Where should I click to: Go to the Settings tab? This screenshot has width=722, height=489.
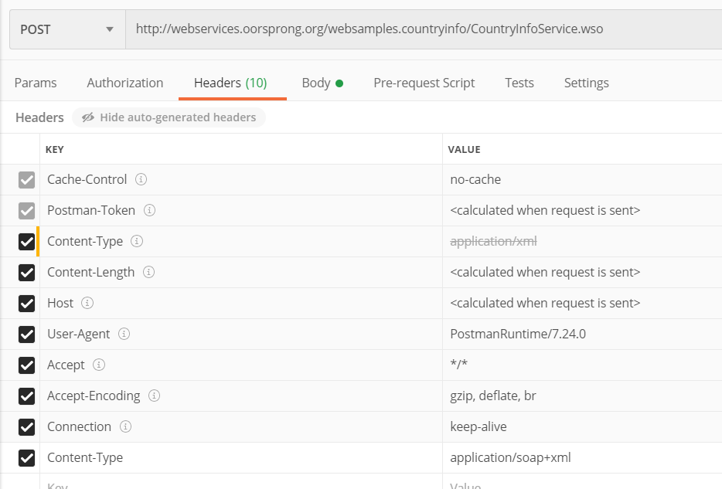586,83
